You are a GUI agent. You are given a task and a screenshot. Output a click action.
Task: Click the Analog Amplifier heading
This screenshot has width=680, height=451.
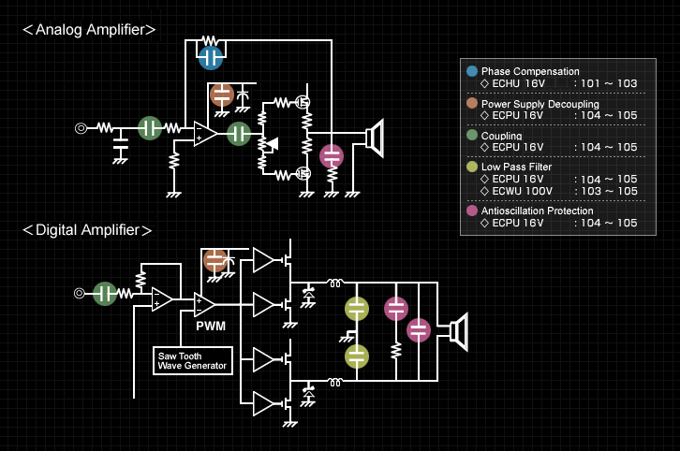click(89, 29)
